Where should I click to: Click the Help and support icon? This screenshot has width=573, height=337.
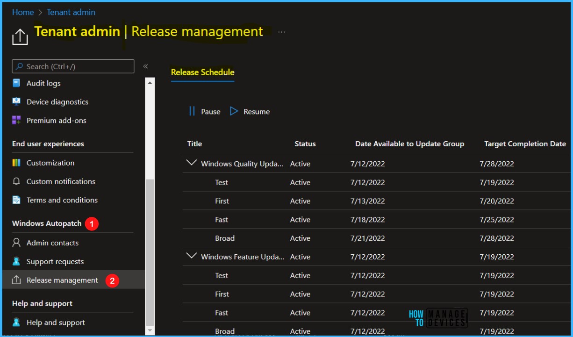[16, 323]
